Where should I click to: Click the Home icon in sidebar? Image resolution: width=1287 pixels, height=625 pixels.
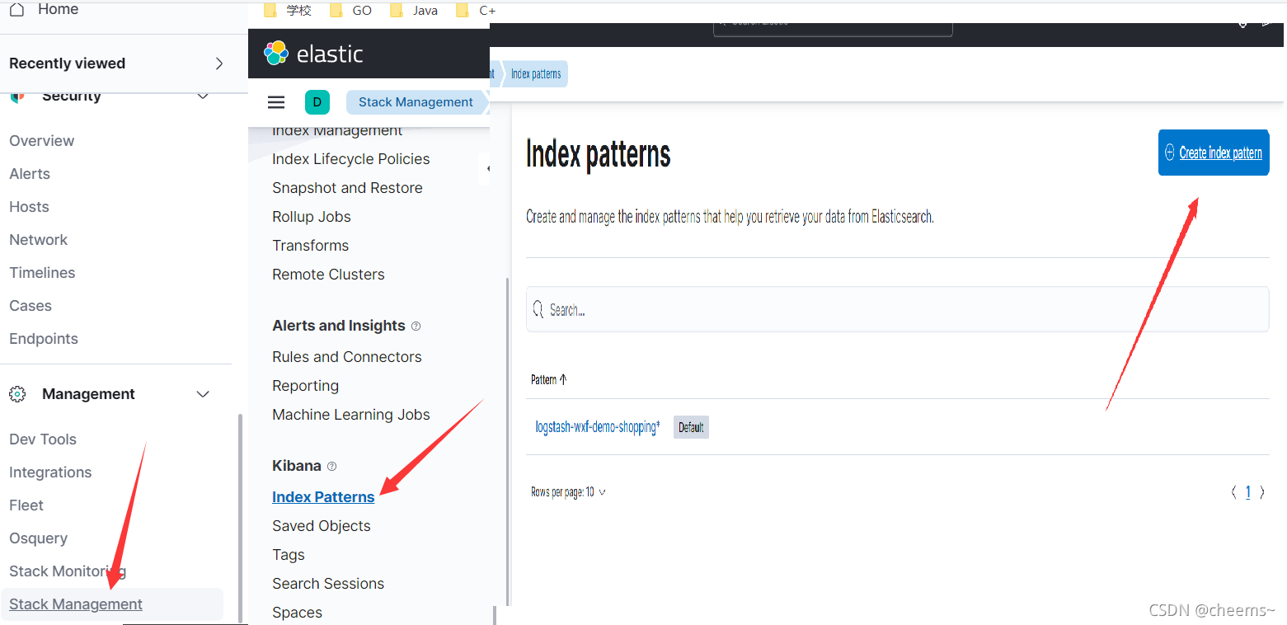click(x=16, y=10)
